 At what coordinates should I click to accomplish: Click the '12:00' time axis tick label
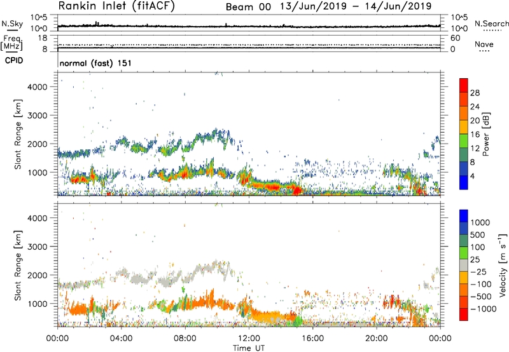[x=249, y=339]
